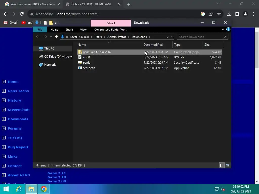259x194 pixels.
Task: Click Local Disk (C:) in breadcrumb
Action: pyautogui.click(x=79, y=37)
